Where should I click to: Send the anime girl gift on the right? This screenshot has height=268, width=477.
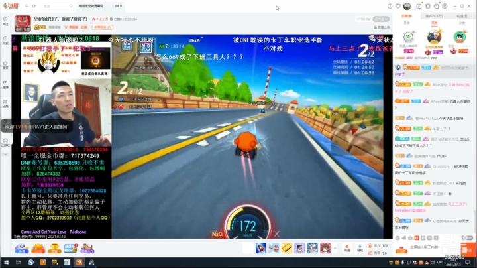(x=325, y=248)
